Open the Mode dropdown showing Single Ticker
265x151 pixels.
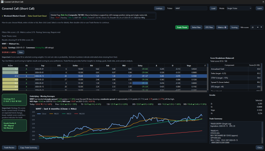tap(239, 8)
